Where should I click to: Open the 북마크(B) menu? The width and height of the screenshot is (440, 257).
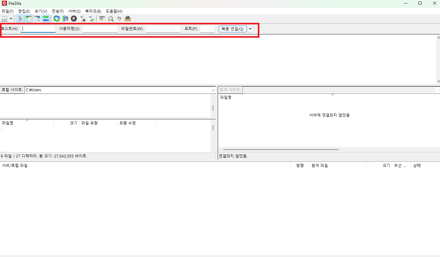93,11
